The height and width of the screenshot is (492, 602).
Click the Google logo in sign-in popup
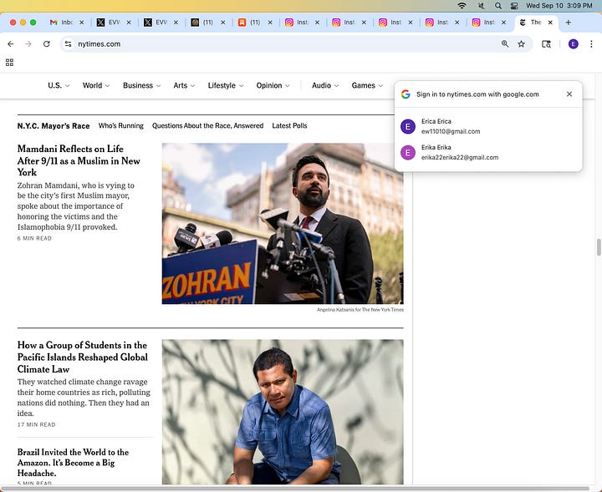click(406, 94)
